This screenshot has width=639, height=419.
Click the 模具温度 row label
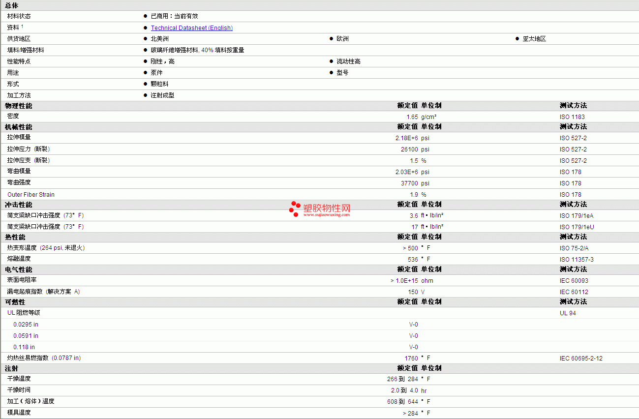coord(19,413)
